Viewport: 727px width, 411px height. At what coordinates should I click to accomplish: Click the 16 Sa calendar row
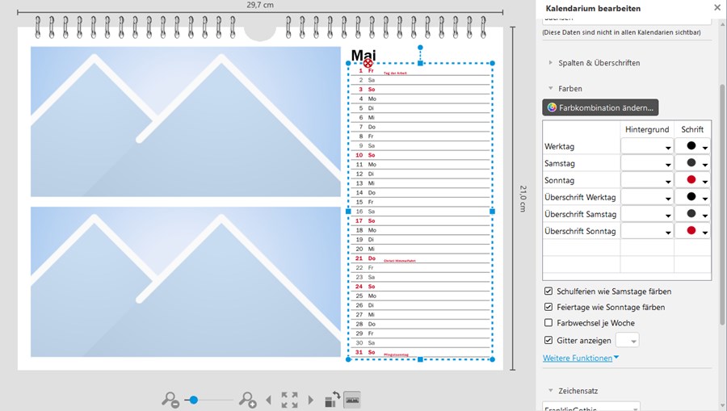(420, 212)
